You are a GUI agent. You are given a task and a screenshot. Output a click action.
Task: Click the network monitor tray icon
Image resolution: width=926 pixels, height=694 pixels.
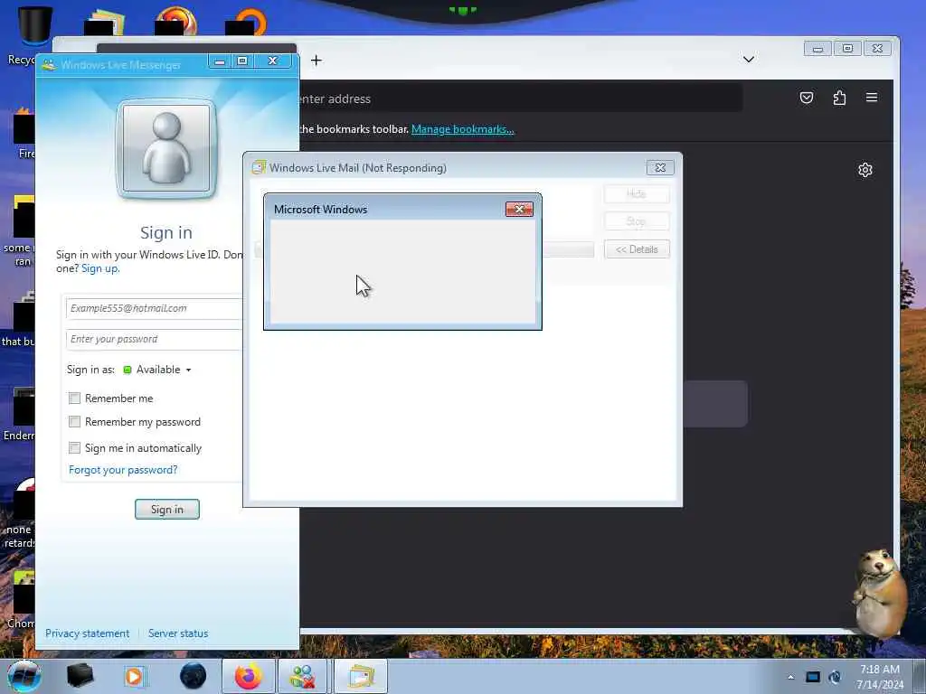[813, 677]
